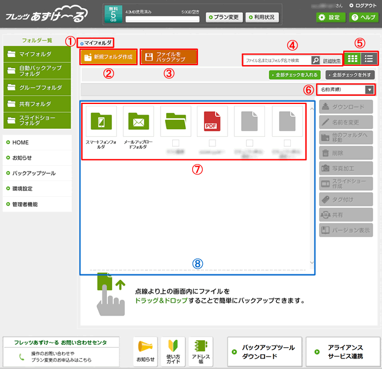Click バージョン表示 button
The width and height of the screenshot is (382, 369).
[346, 230]
